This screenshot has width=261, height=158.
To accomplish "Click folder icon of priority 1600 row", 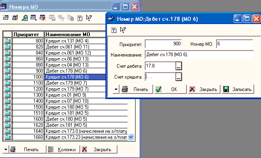I will [x=8, y=119].
